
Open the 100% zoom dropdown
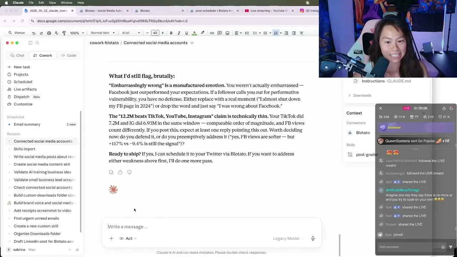point(77,33)
